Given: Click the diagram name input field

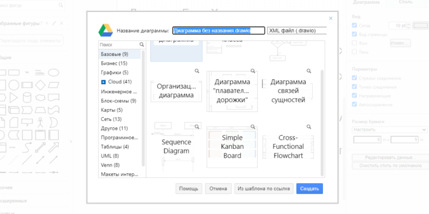Looking at the screenshot, I should 219,30.
